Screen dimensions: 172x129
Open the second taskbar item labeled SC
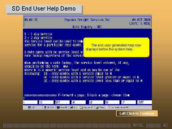coord(49,108)
